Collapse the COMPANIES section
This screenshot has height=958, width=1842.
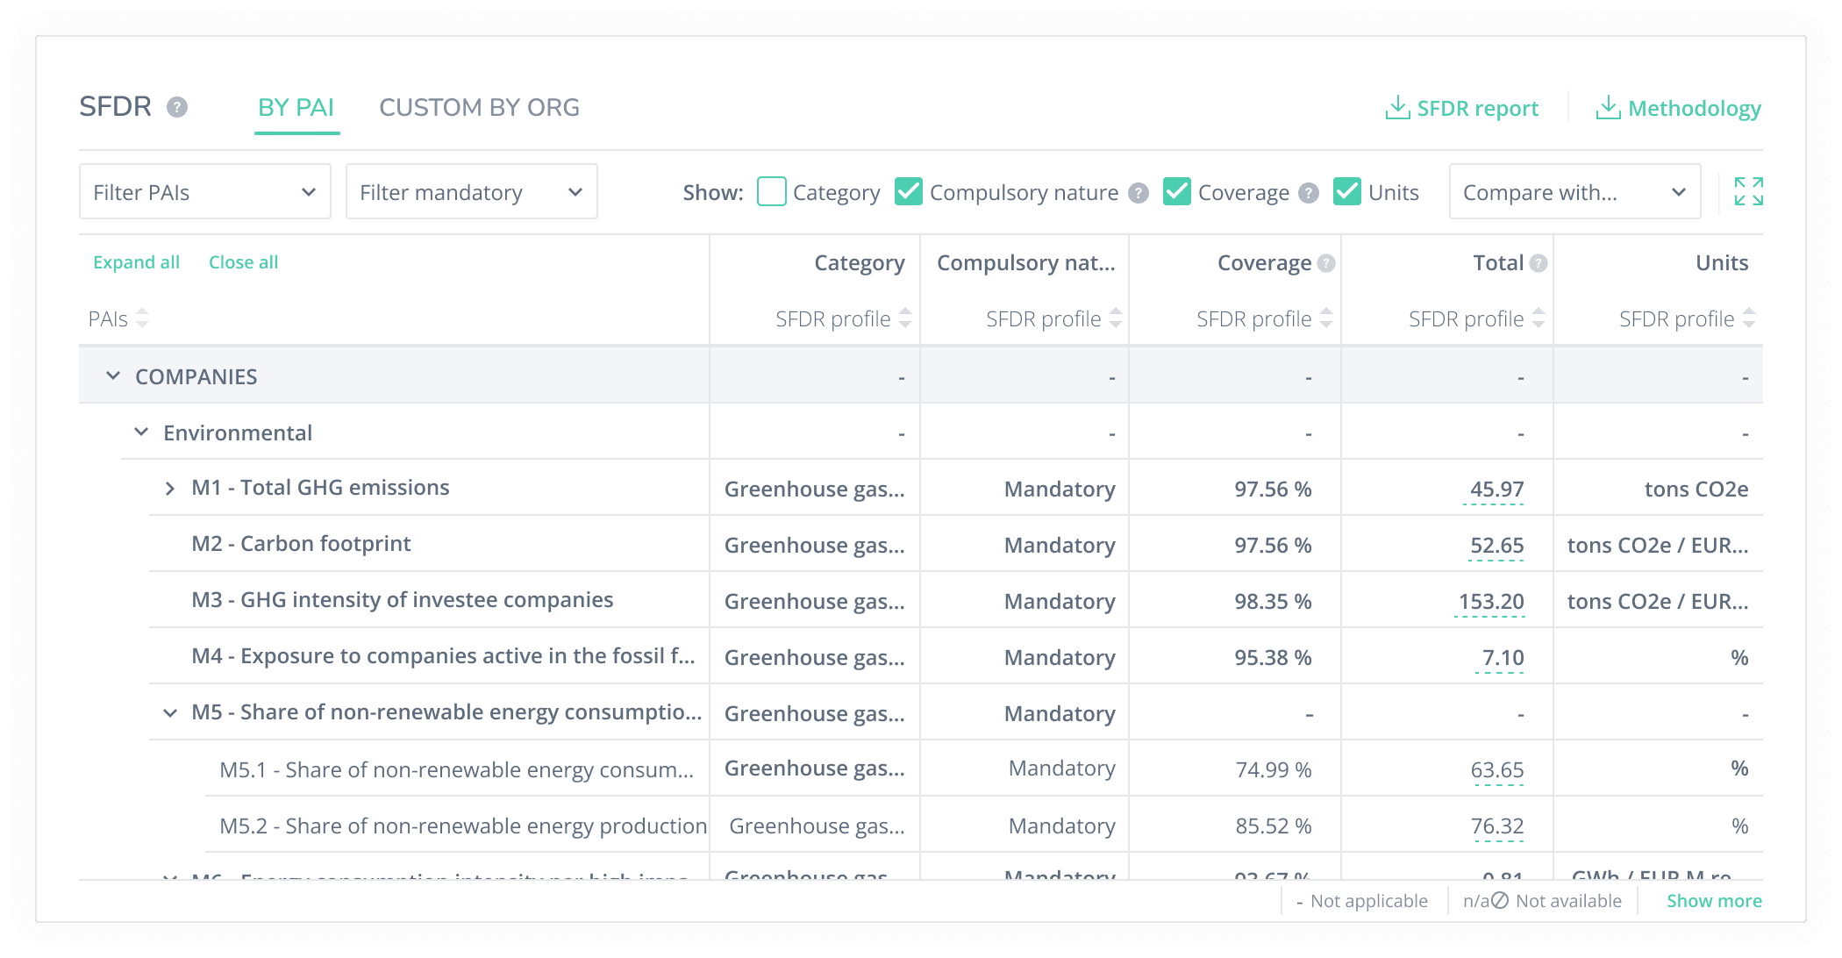113,376
